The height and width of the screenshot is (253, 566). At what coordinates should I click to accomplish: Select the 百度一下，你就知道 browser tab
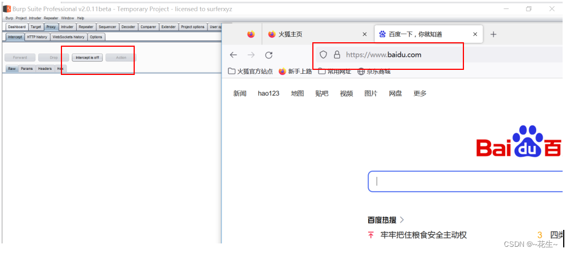coord(428,34)
